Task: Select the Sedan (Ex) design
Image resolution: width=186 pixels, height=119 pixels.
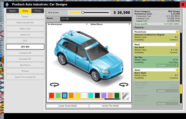Action: [x=25, y=29]
